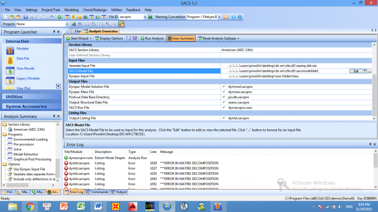The image size is (378, 212).
Task: Open the View Results launcher icon
Action: point(10,70)
